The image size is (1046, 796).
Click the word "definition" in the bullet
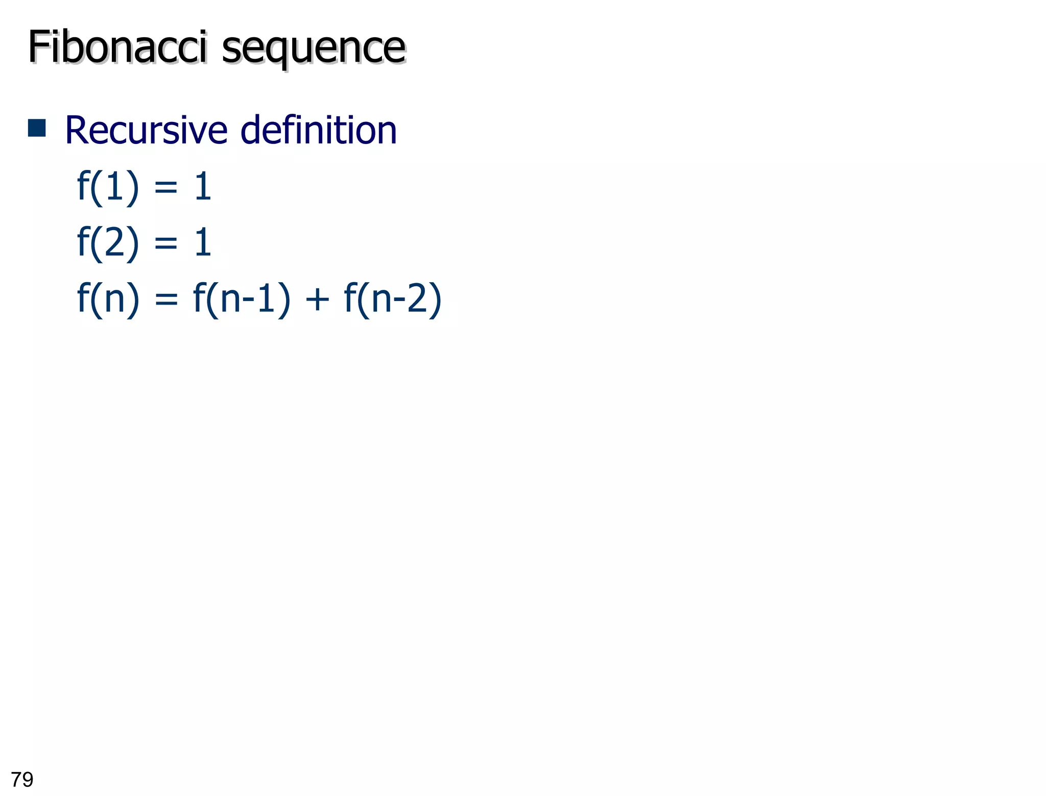[318, 131]
